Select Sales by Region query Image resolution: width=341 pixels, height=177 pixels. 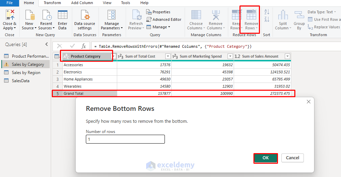(x=26, y=73)
